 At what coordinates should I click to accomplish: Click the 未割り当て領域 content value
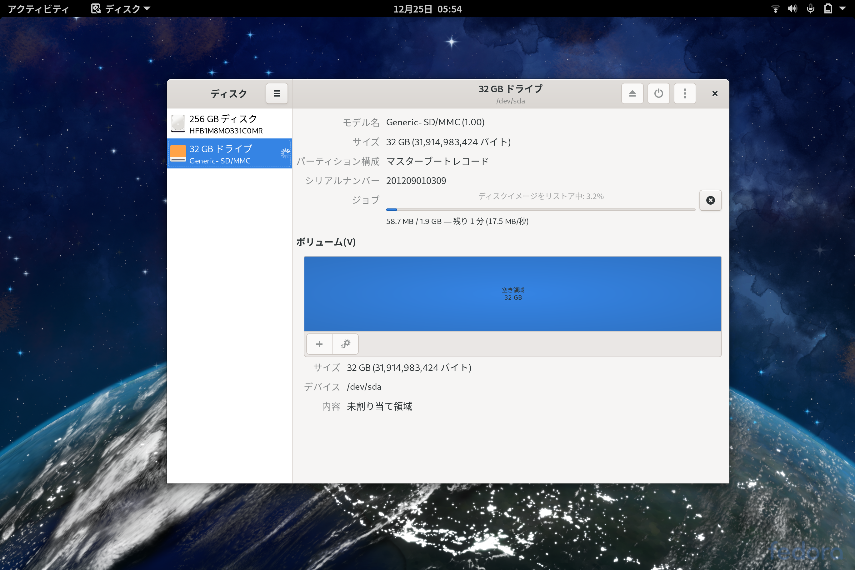(379, 406)
